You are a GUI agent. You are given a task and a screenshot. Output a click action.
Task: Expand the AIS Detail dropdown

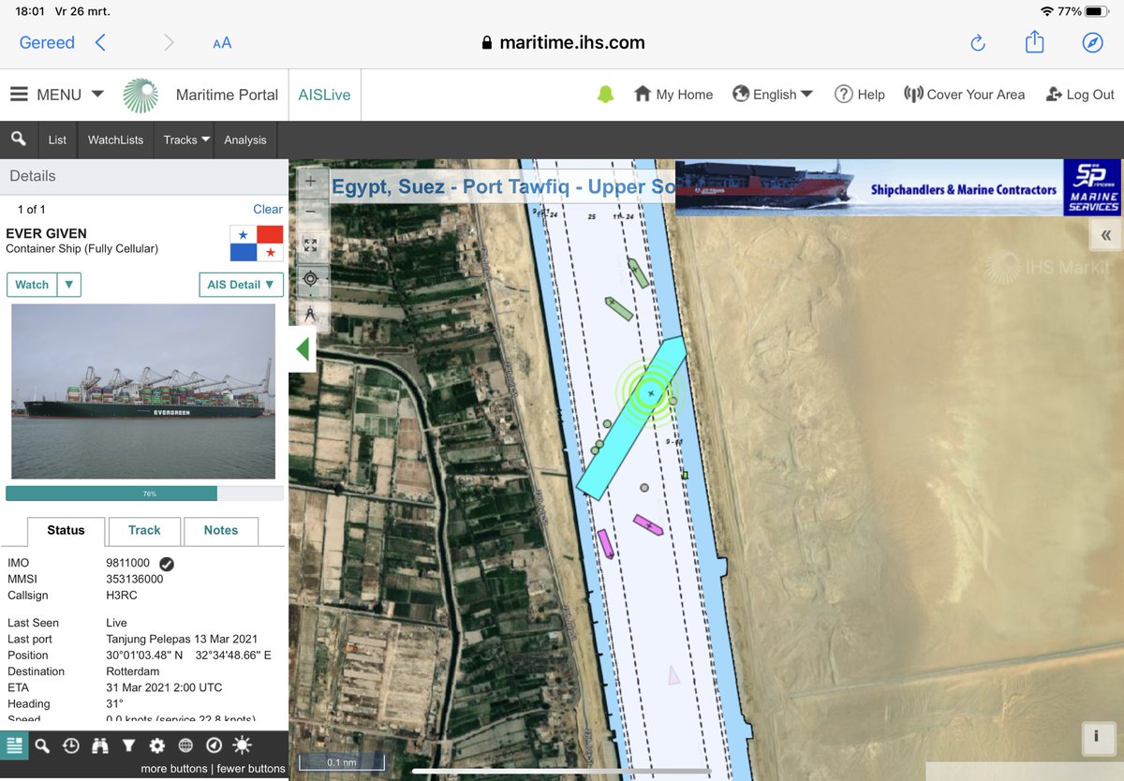click(x=241, y=285)
